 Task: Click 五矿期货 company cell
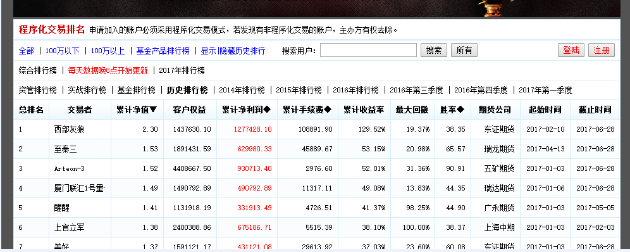[x=499, y=169]
